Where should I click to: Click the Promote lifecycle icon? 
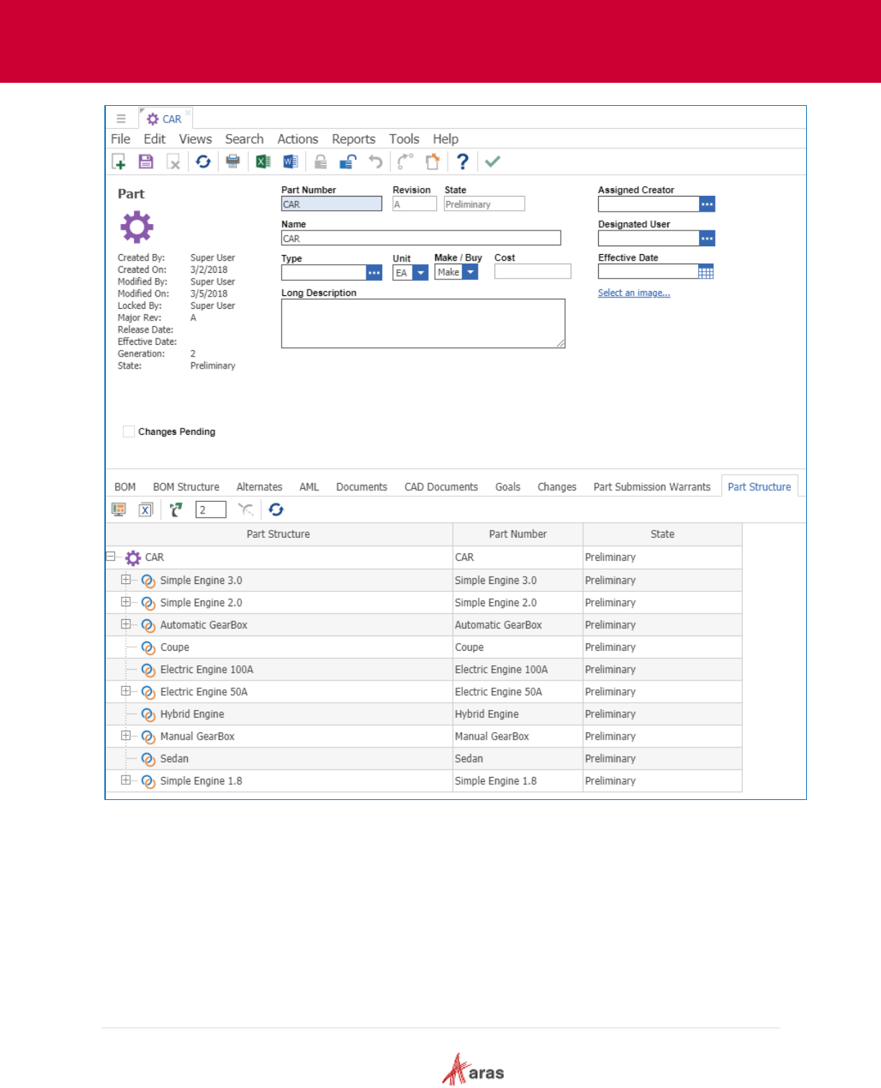point(405,162)
